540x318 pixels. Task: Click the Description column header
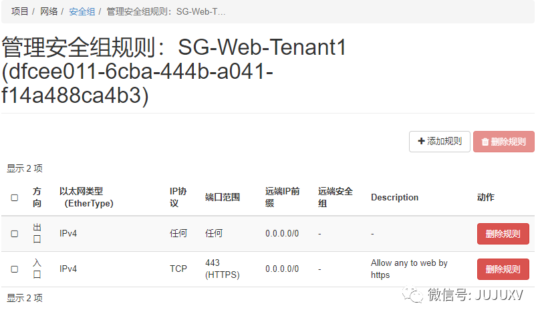[394, 198]
